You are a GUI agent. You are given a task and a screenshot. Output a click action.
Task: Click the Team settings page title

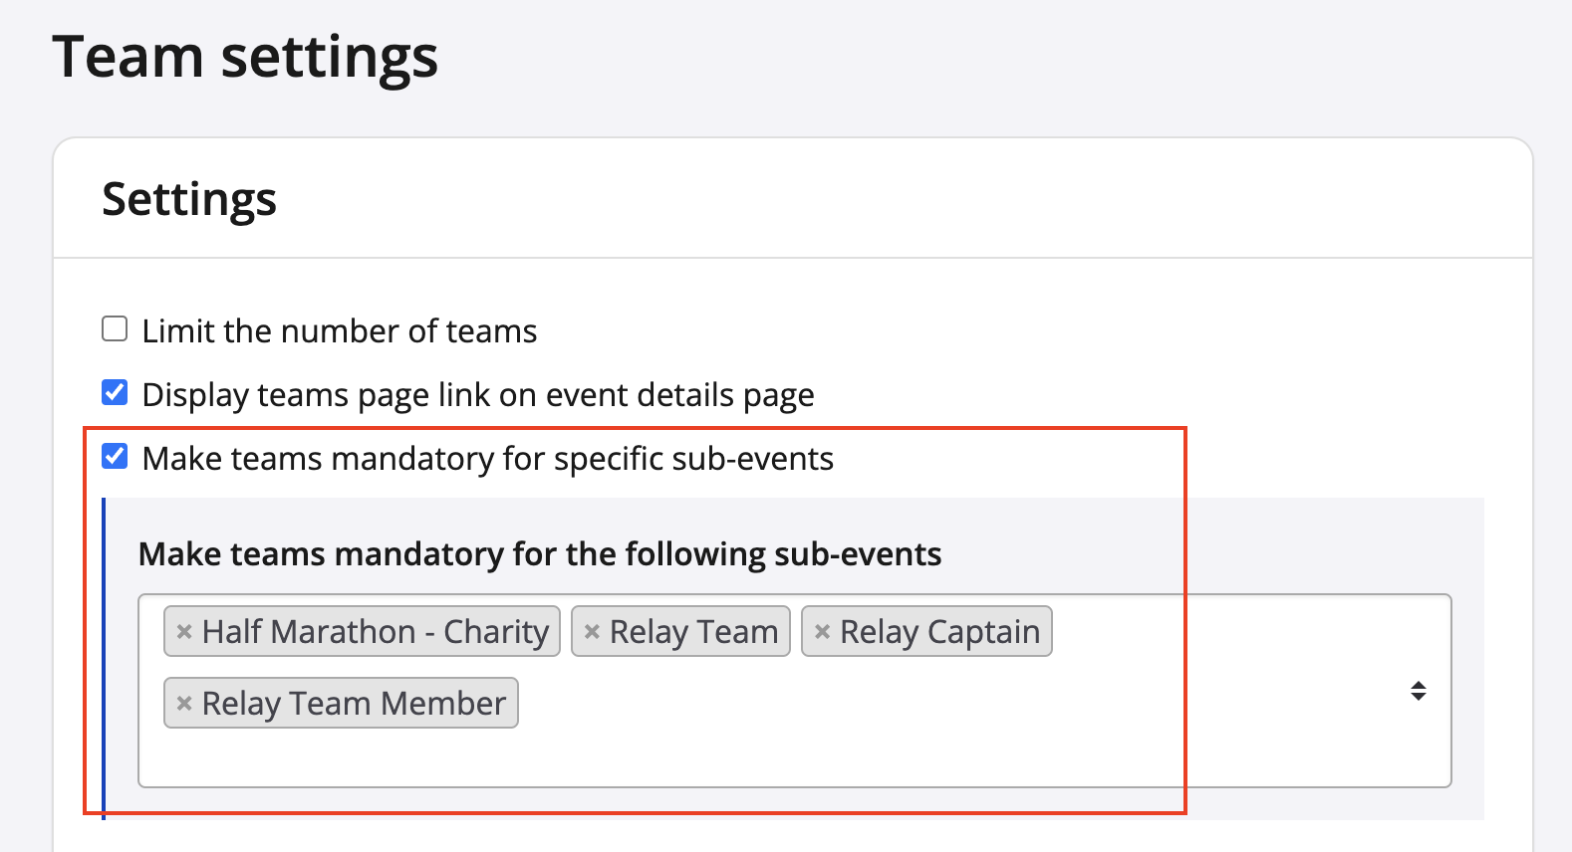(x=245, y=57)
